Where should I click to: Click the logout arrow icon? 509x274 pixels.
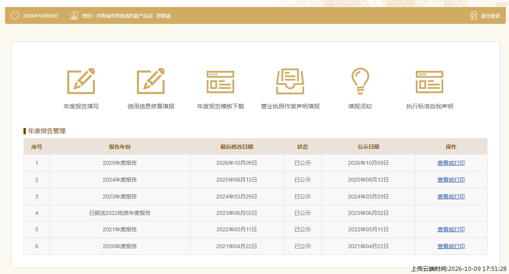click(473, 16)
